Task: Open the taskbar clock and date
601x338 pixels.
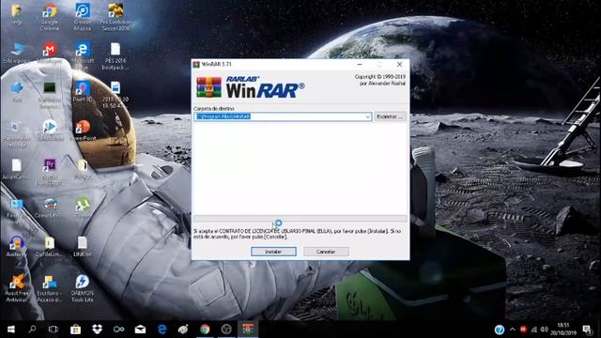Action: [x=563, y=330]
